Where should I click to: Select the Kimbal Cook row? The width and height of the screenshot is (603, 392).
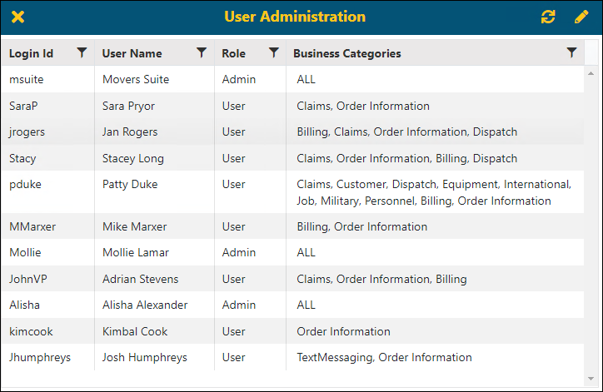[x=133, y=331]
